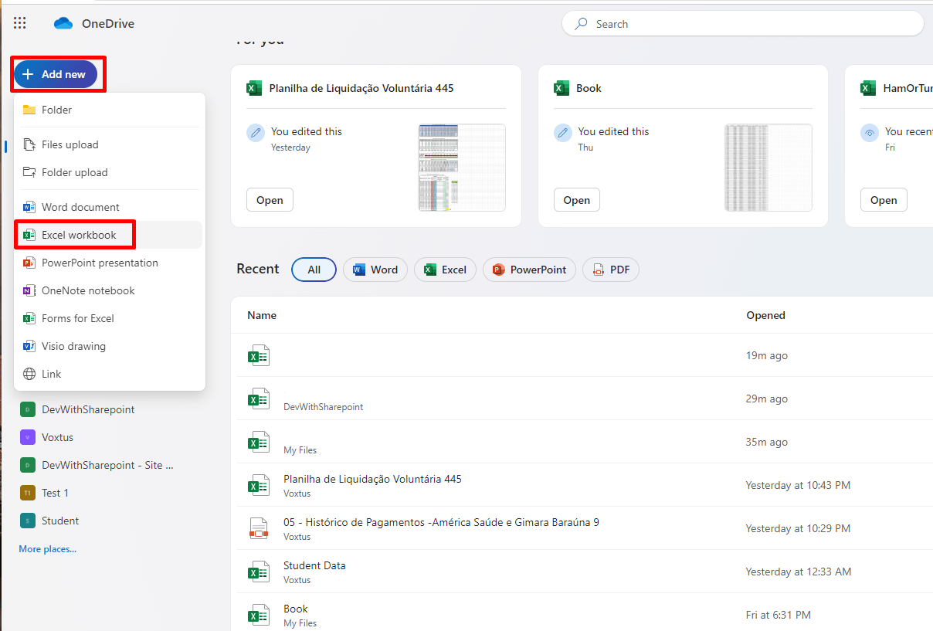Click the More places... link
Viewport: 933px width, 631px height.
[x=48, y=549]
